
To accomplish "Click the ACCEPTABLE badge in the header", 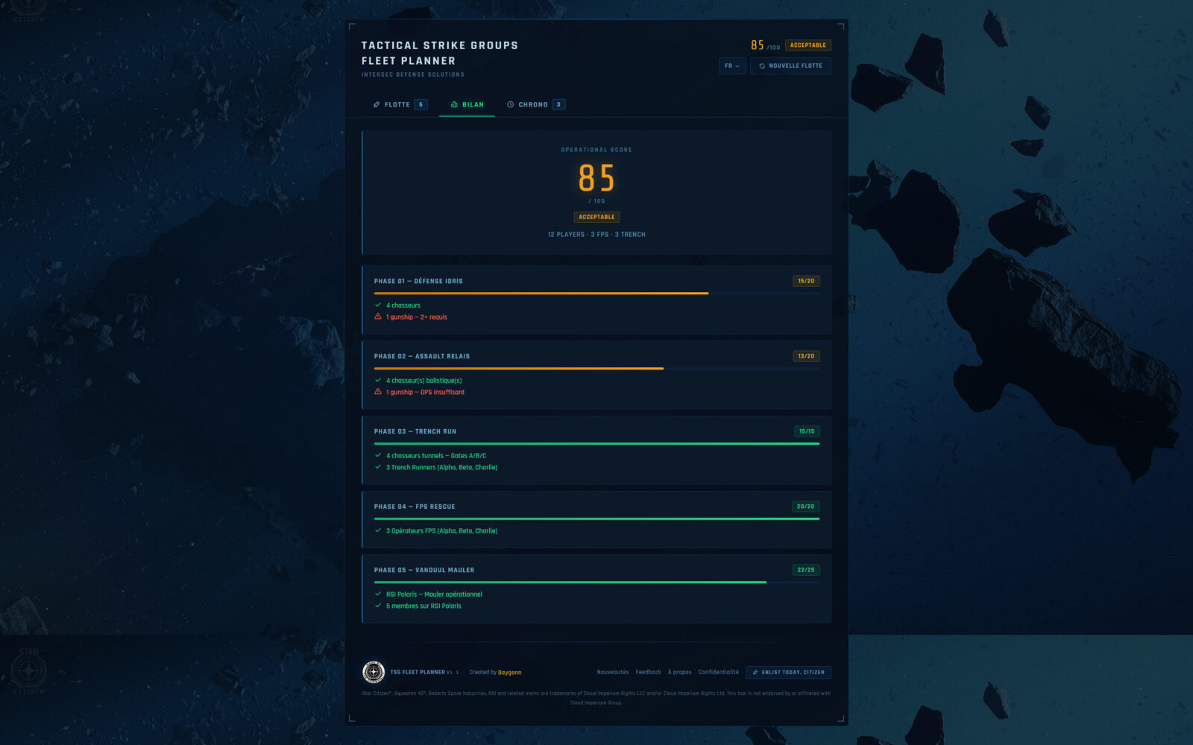I will tap(808, 45).
